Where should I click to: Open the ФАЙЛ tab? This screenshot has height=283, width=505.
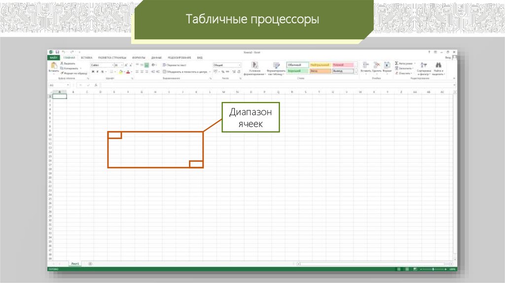tap(53, 58)
